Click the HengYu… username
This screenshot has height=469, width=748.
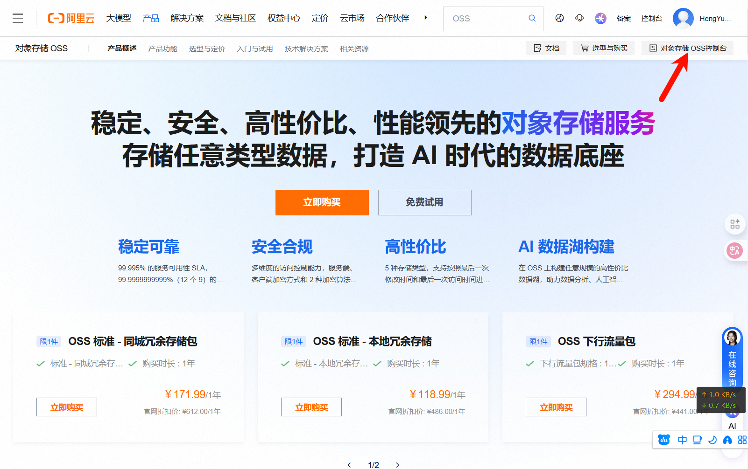(715, 18)
